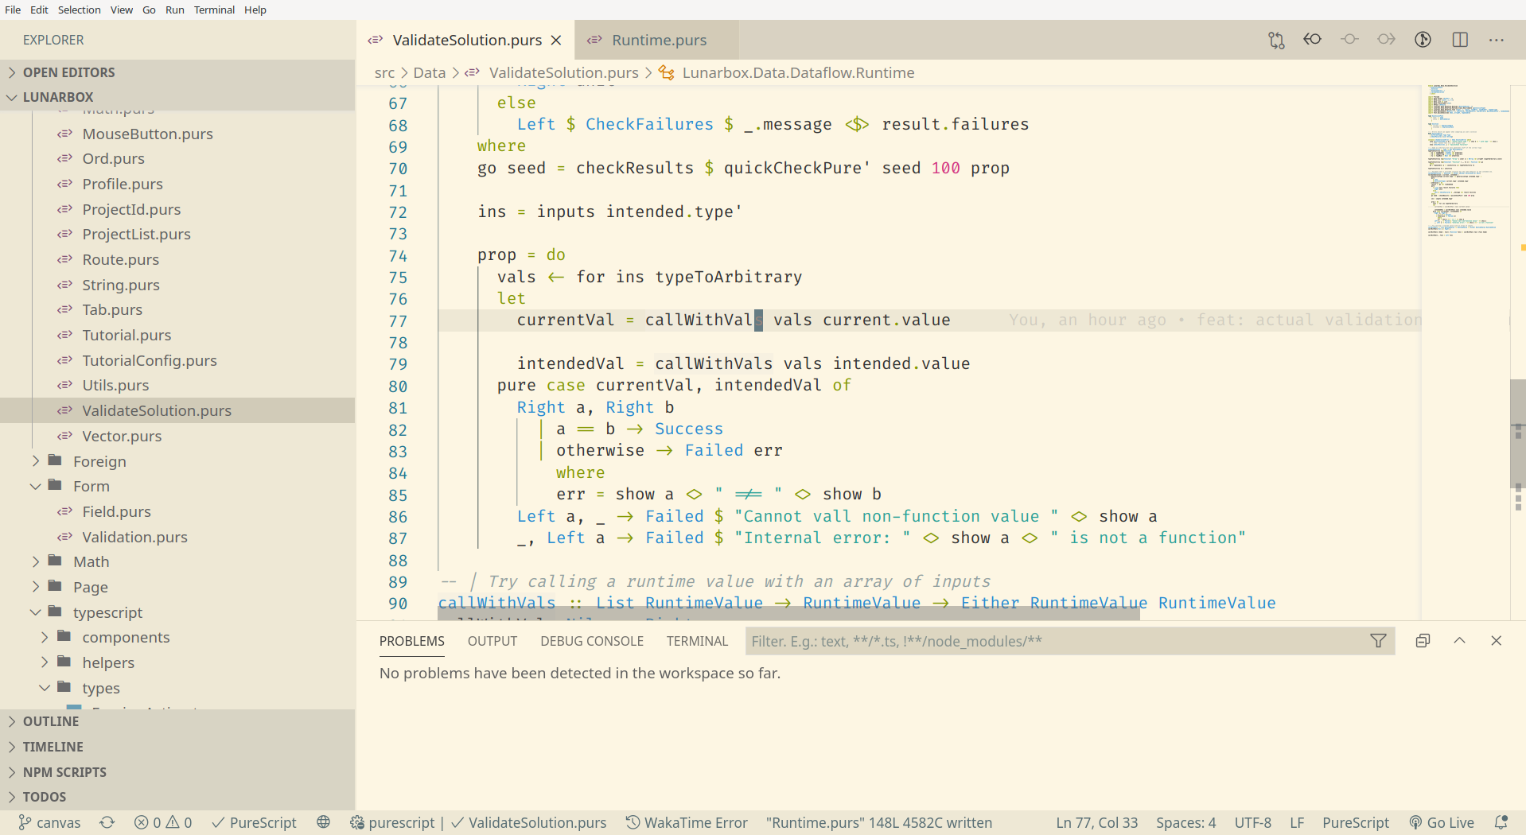Maximize the bottom panel with chevron
1526x835 pixels.
pos(1459,641)
